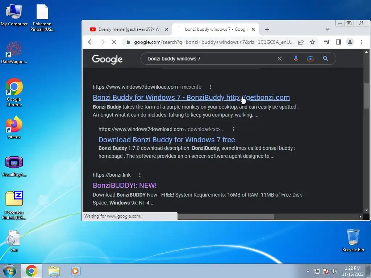This screenshot has height=278, width=371.
Task: Click Chrome taskbar button
Action: pos(32,271)
